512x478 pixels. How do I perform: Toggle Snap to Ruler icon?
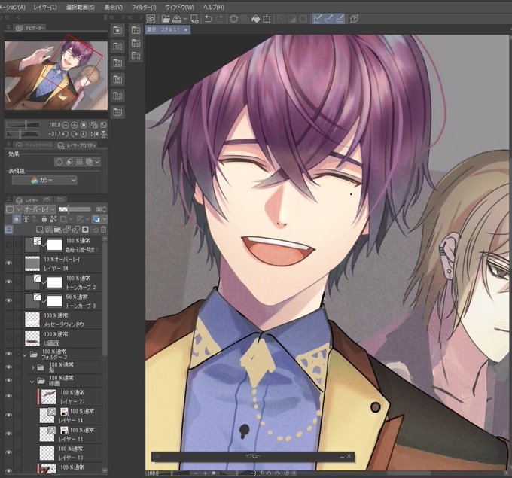tap(318, 19)
